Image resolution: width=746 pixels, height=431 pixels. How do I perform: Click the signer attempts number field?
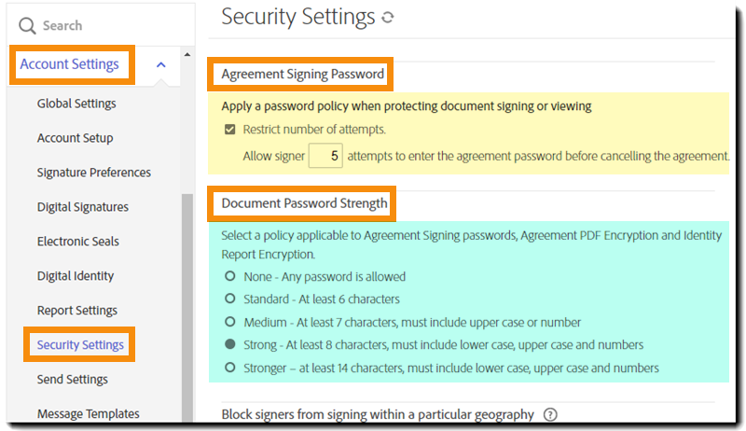[325, 156]
